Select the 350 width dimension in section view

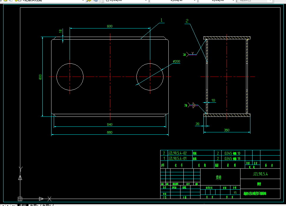click(x=227, y=130)
